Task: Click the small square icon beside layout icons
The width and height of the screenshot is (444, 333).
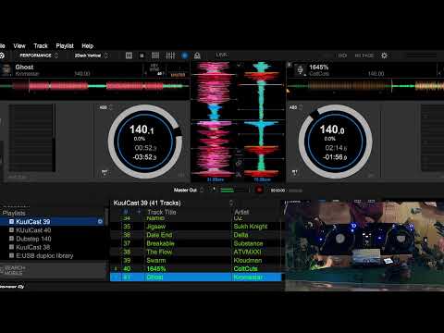Action: [x=142, y=55]
